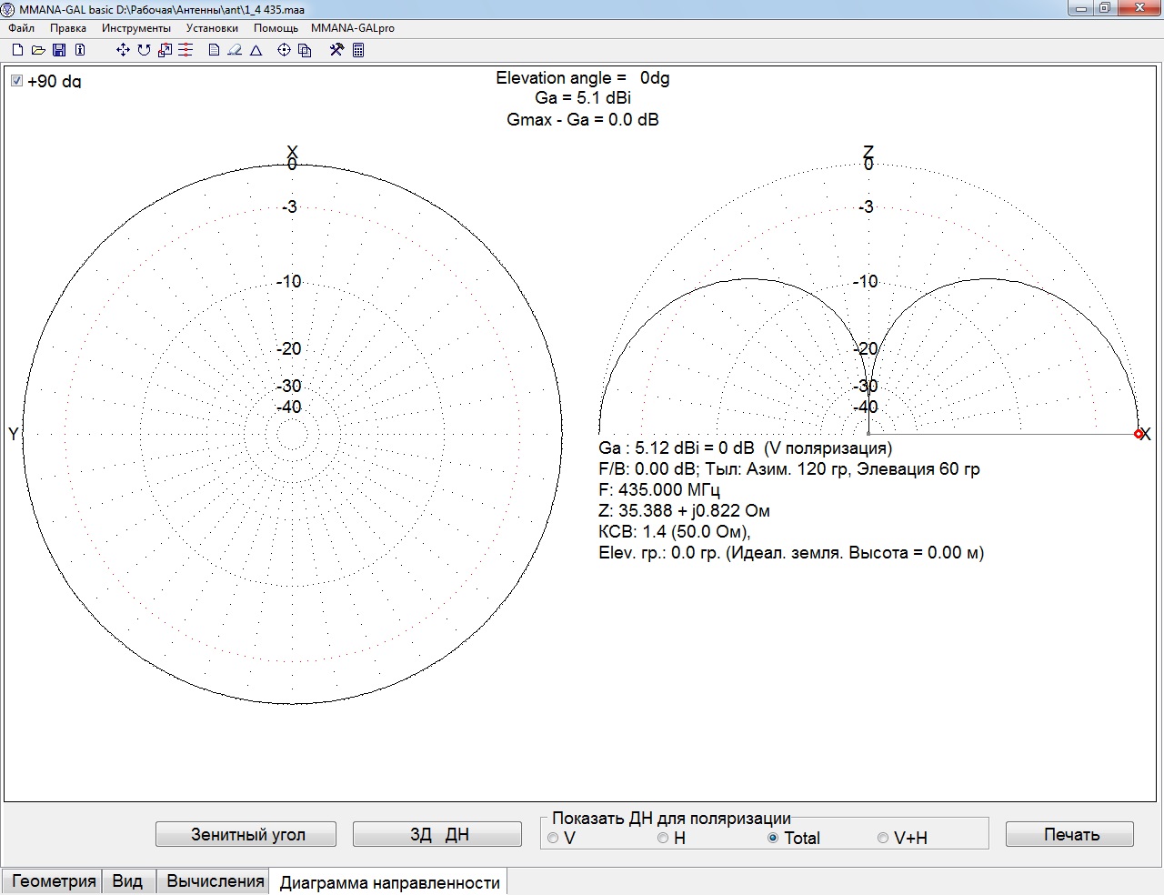Open the Файл menu
This screenshot has width=1164, height=895.
tap(22, 28)
